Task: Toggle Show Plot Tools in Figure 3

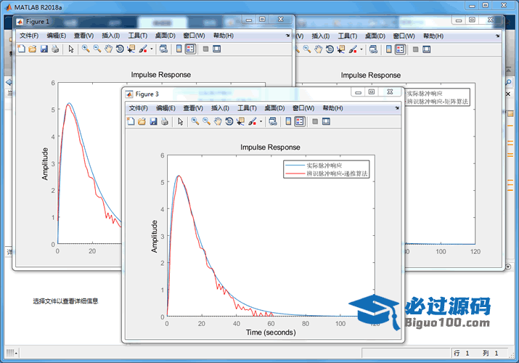Action: [x=327, y=121]
